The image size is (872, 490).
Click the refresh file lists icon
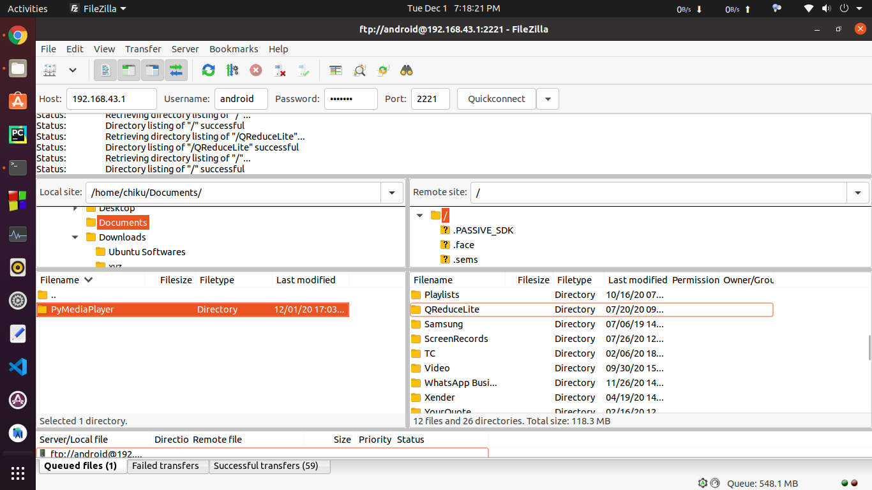208,70
